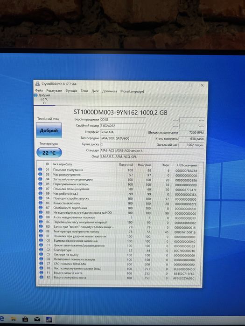Click the status icon of attribute 0C
Screen dimensions: 245x326
click(41, 203)
